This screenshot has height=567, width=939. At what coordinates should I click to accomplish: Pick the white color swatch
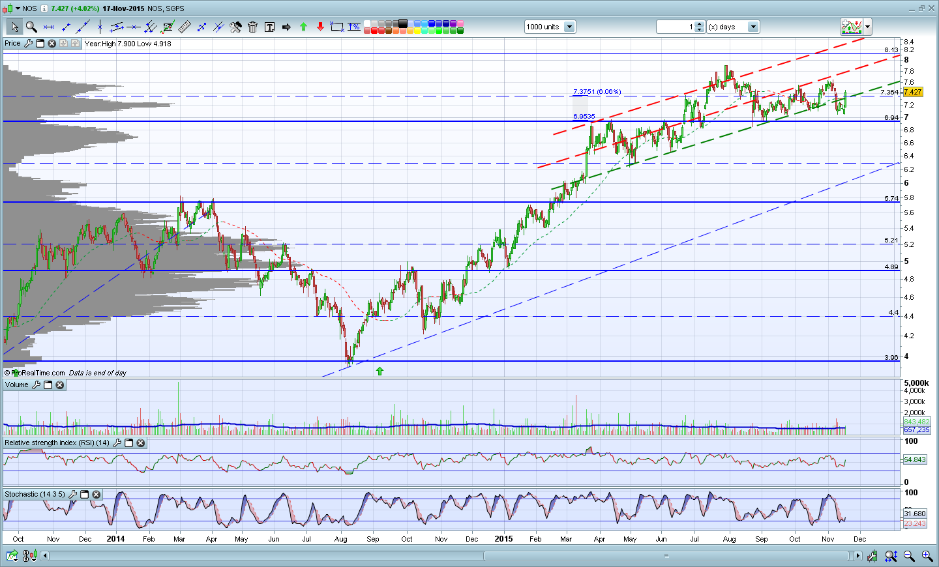click(x=367, y=23)
